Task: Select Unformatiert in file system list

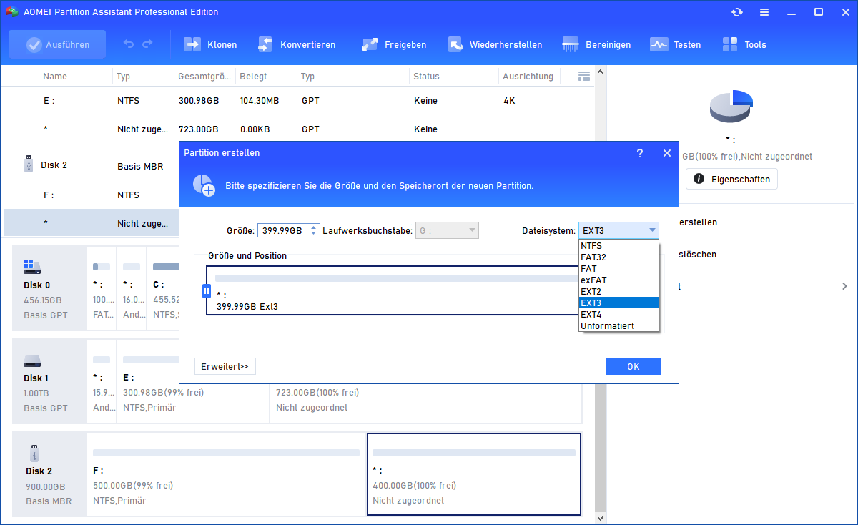Action: [x=618, y=326]
